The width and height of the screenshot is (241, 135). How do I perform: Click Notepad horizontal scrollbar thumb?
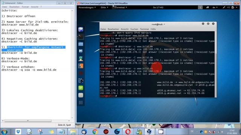(x=28, y=121)
